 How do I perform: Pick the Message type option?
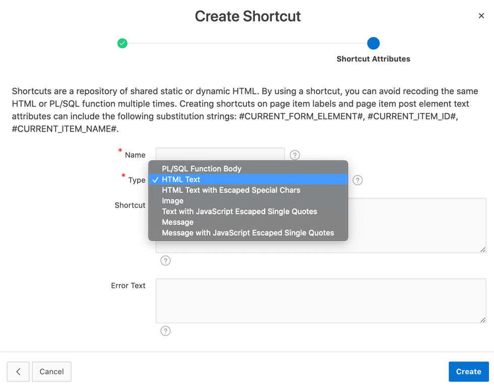[177, 222]
